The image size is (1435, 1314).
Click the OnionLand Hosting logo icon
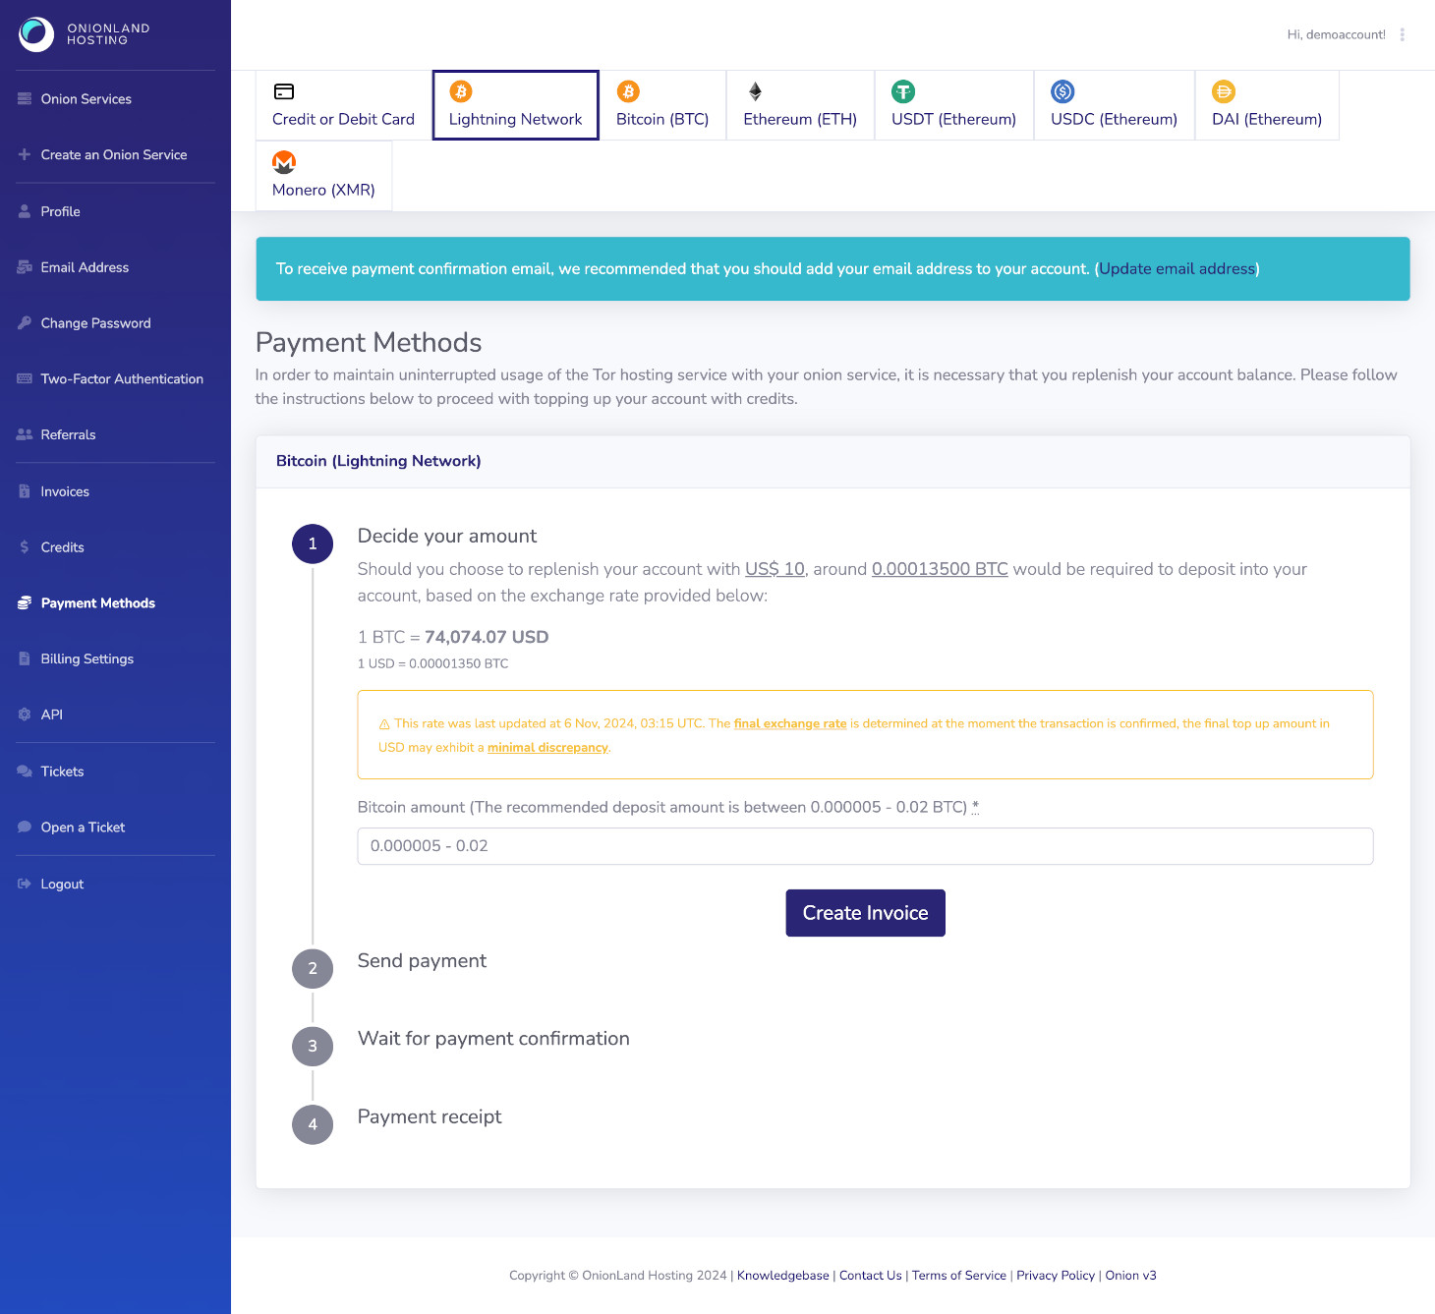tap(36, 34)
